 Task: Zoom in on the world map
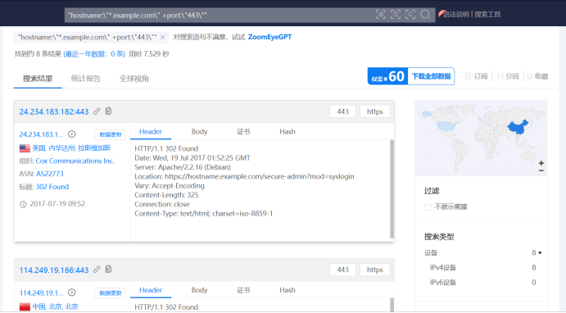tap(541, 163)
